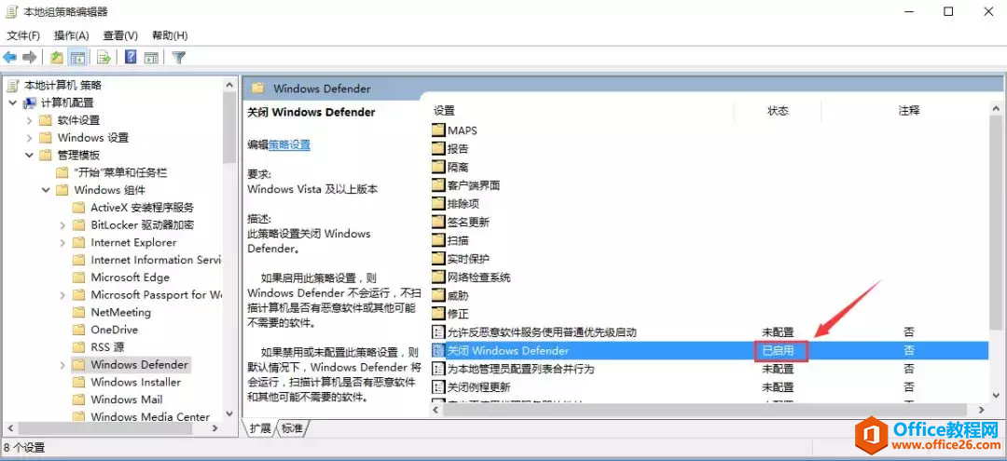Click the 隔离 folder icon in list
This screenshot has width=1007, height=461.
[x=438, y=167]
